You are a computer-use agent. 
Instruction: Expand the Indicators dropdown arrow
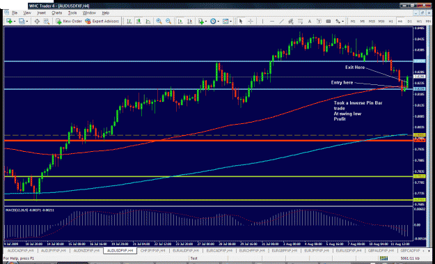point(205,22)
